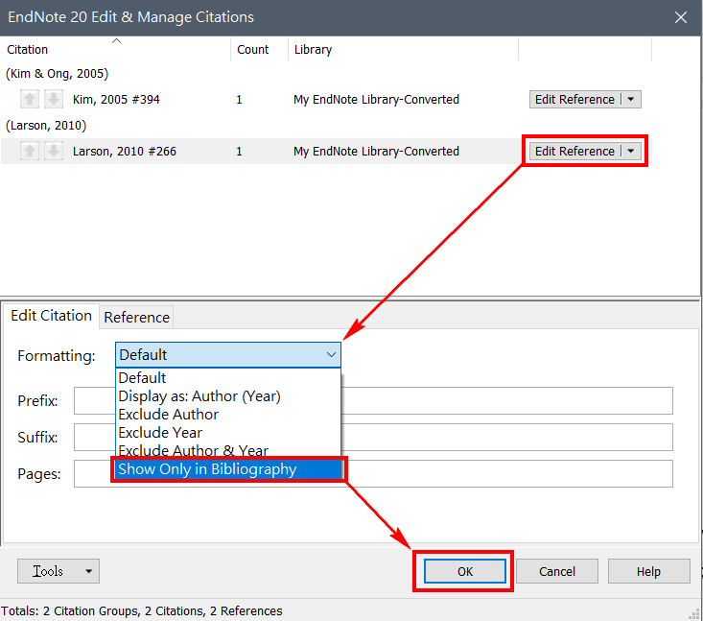703x621 pixels.
Task: Click into the Pages field
Action: tap(373, 473)
